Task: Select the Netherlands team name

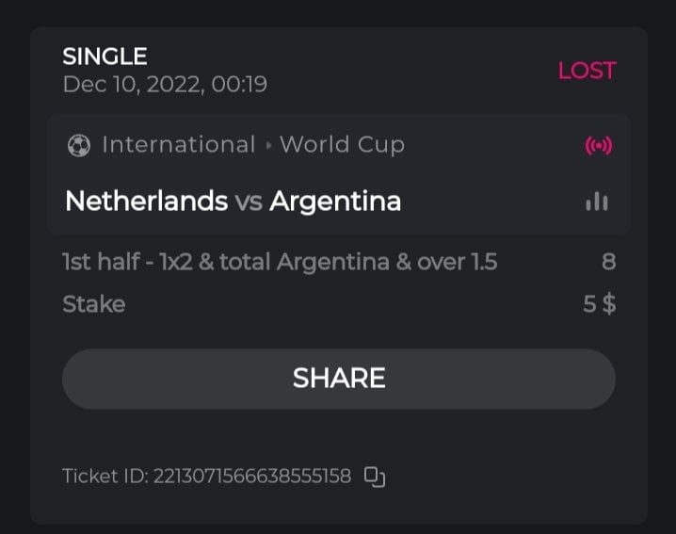Action: [146, 201]
